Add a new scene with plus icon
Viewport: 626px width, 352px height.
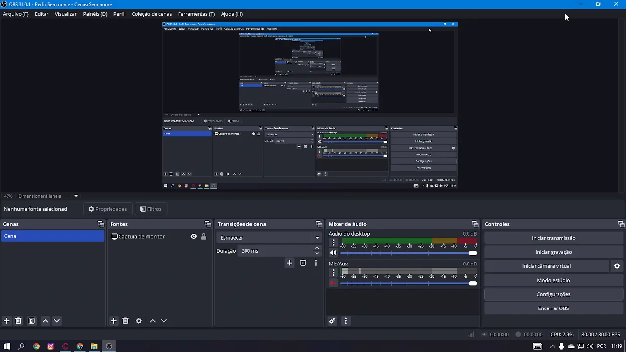tap(7, 321)
